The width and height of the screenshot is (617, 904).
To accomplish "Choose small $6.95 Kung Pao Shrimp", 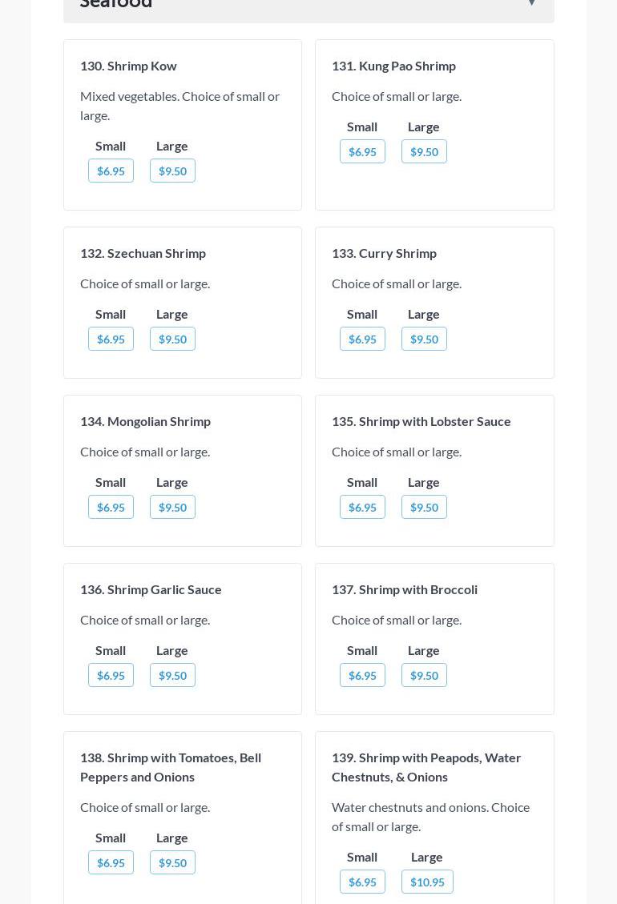I will (x=362, y=151).
